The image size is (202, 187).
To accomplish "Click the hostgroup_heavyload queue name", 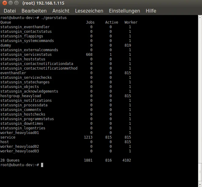I will [21, 96].
